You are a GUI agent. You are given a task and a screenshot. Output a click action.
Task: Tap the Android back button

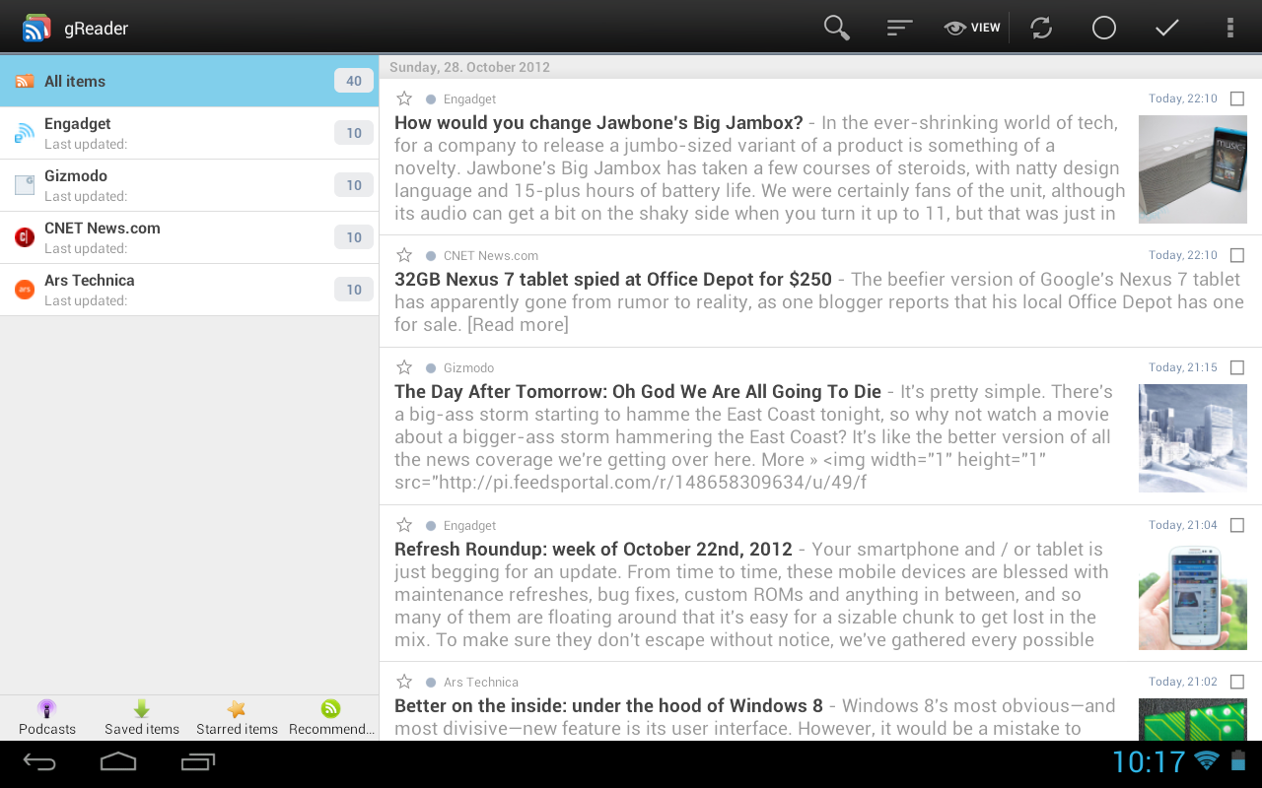pyautogui.click(x=39, y=761)
